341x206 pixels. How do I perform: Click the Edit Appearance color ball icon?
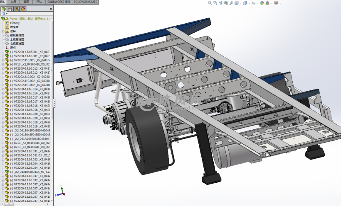(x=262, y=3)
